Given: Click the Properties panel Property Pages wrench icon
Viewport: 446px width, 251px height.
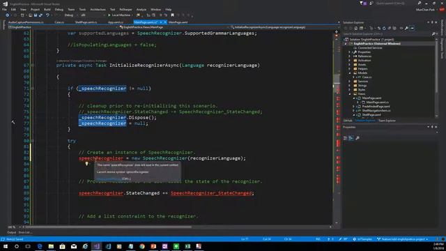Looking at the screenshot, I should (357, 138).
